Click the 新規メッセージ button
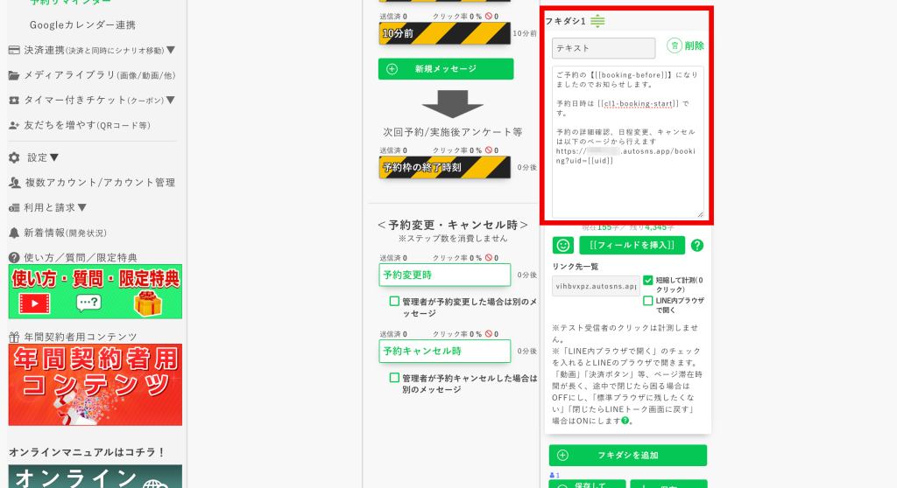897x488 pixels. [x=446, y=68]
